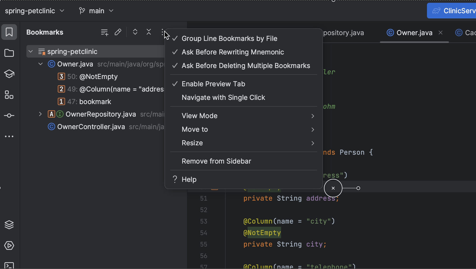Open the Run tool window icon
476x269 pixels.
(9, 245)
